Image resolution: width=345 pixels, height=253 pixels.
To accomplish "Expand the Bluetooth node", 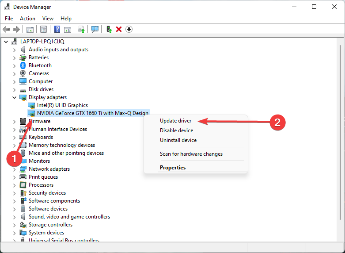I will pos(14,66).
